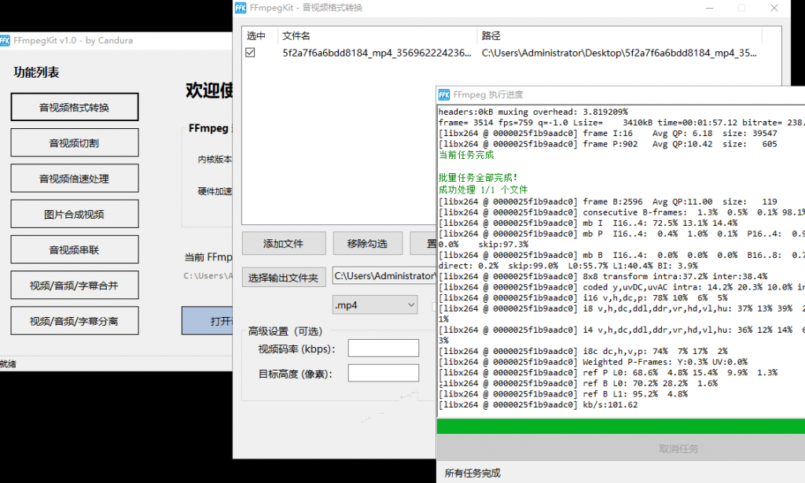
Task: Click FFK icon in FFmpeg progress window title
Action: point(444,94)
